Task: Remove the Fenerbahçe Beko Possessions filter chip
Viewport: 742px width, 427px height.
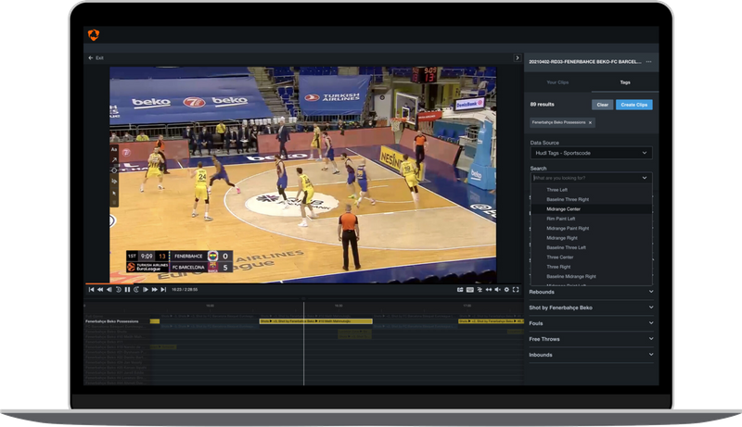Action: [590, 123]
